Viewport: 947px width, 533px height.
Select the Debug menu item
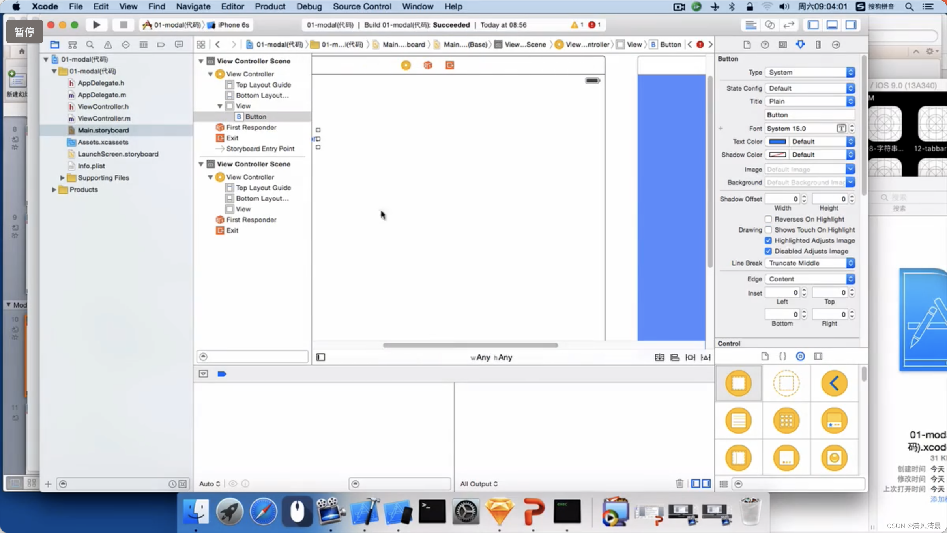click(308, 6)
